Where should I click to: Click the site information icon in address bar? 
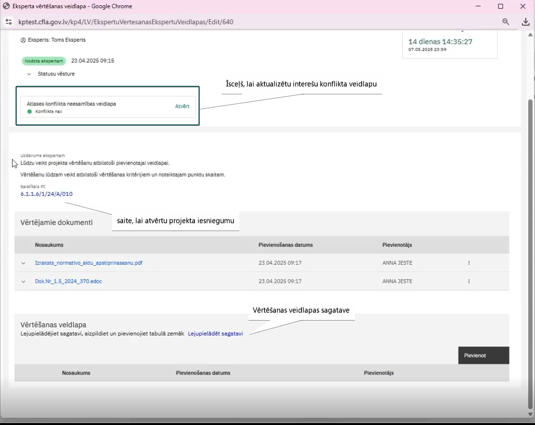click(9, 22)
